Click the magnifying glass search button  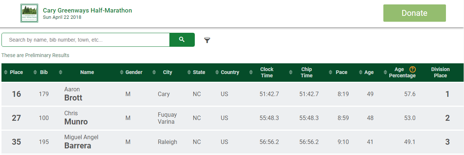[x=182, y=40]
